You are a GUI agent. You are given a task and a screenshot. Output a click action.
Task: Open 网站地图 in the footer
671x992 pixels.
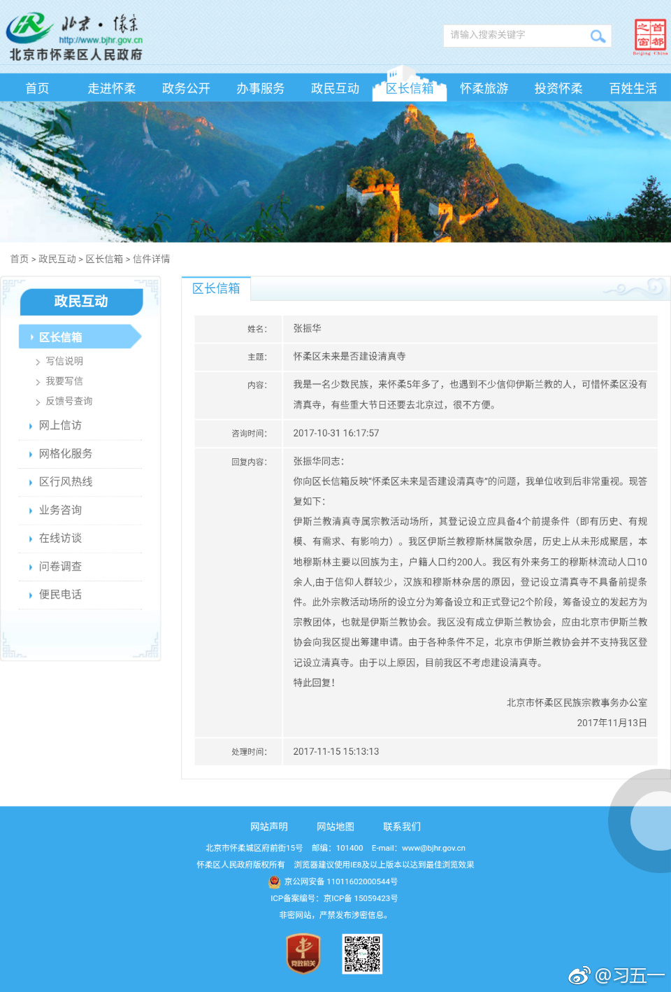click(335, 827)
